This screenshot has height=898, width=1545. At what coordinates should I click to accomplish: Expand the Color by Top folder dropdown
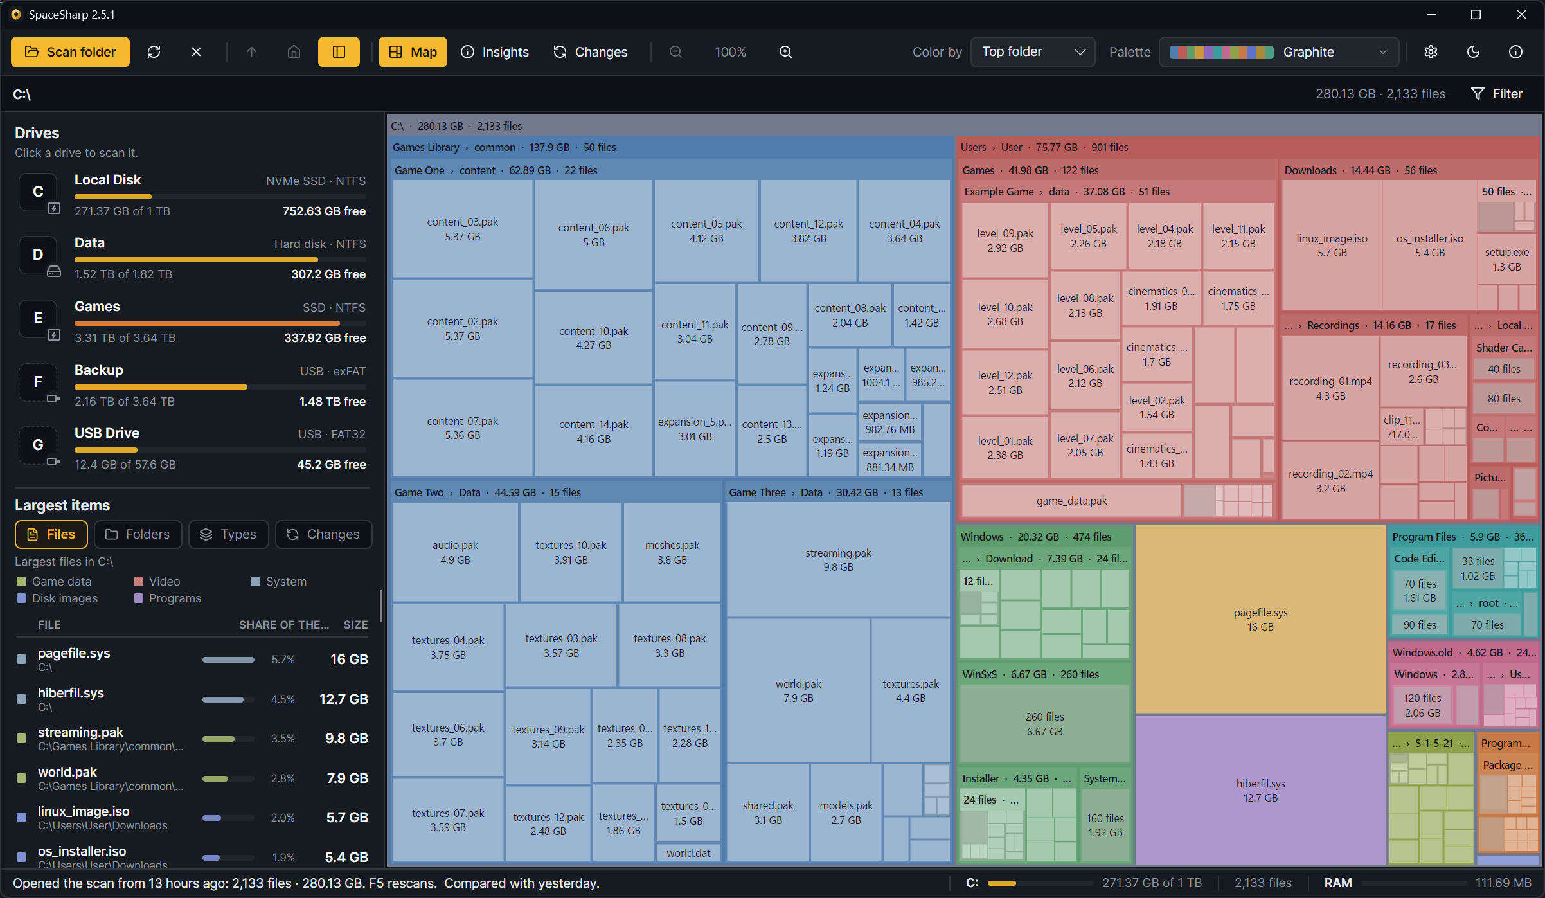tap(1033, 52)
